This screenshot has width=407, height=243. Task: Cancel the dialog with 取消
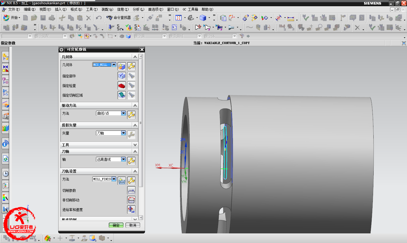click(133, 225)
